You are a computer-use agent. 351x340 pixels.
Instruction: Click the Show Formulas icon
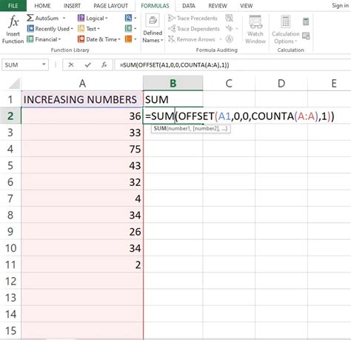click(229, 18)
